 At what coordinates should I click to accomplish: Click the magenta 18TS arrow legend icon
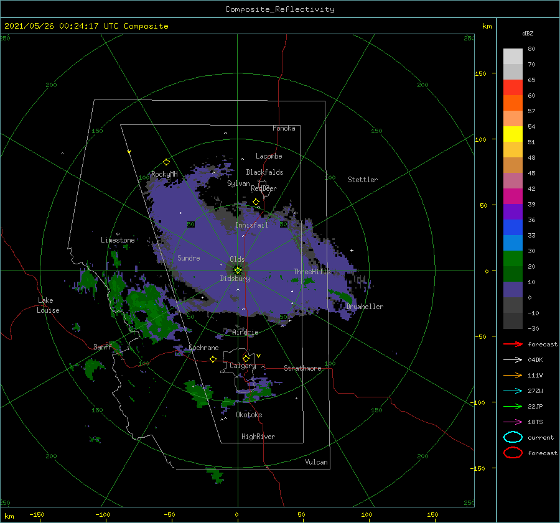tap(513, 422)
